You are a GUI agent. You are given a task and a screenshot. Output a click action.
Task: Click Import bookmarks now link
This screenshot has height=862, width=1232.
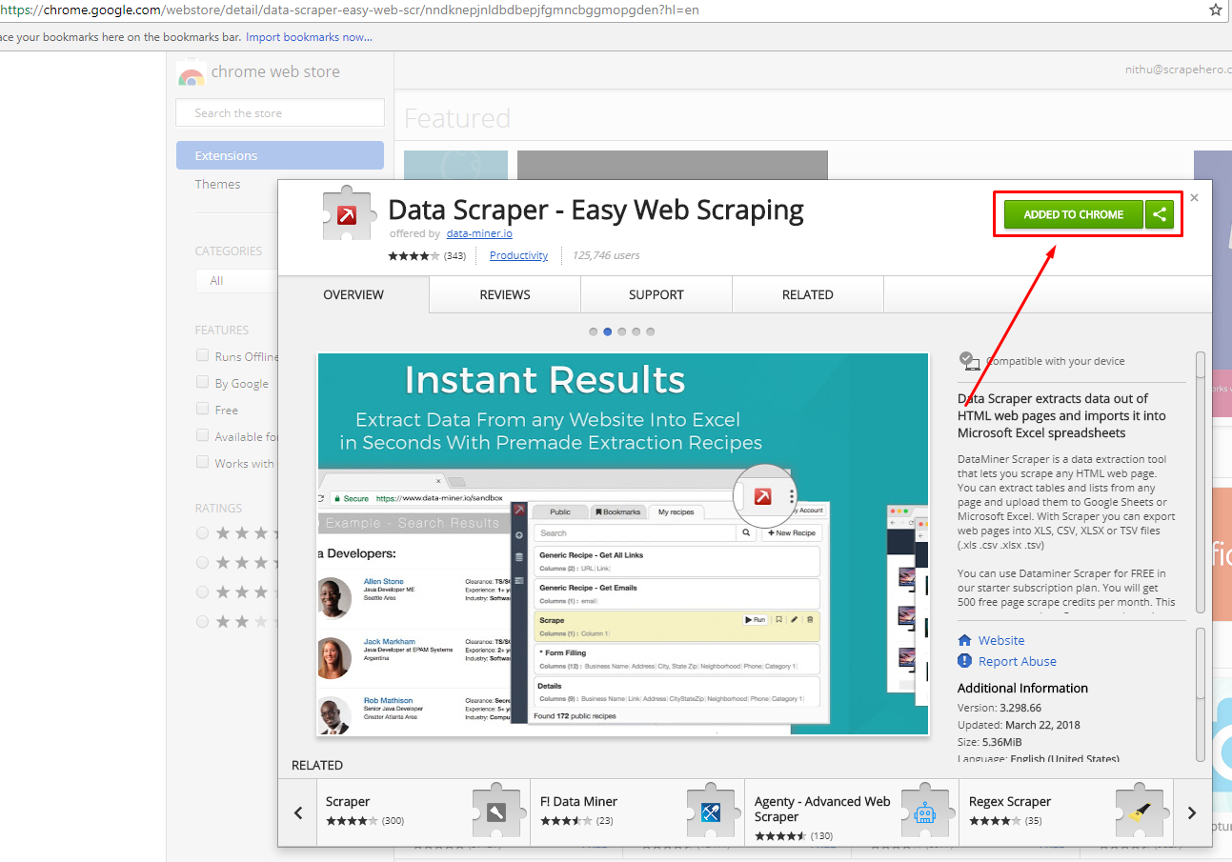click(x=309, y=37)
